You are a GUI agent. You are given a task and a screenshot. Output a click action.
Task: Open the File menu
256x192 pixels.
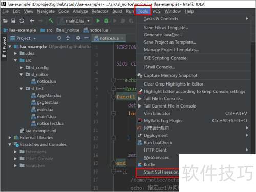(x=5, y=11)
